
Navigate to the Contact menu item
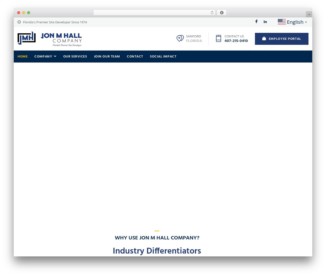(x=135, y=57)
